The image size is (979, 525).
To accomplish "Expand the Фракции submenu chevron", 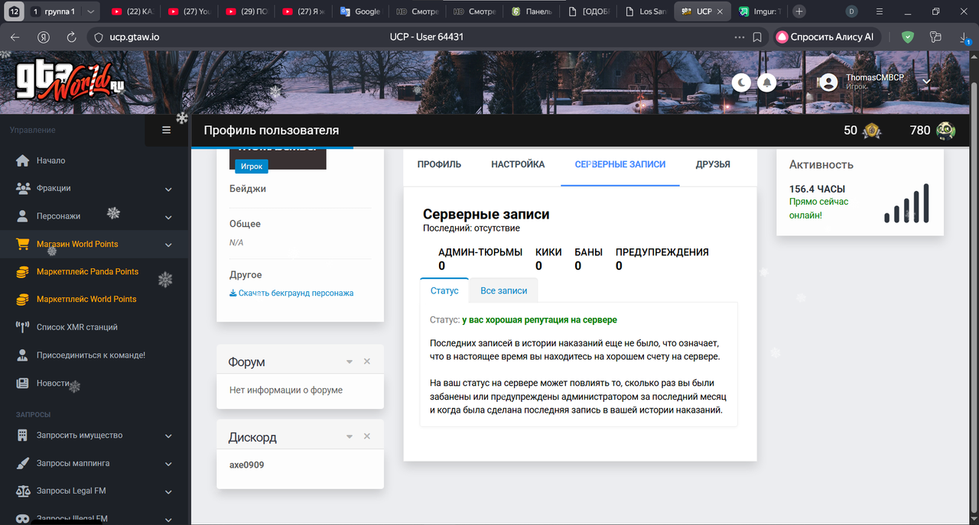I will [x=168, y=189].
